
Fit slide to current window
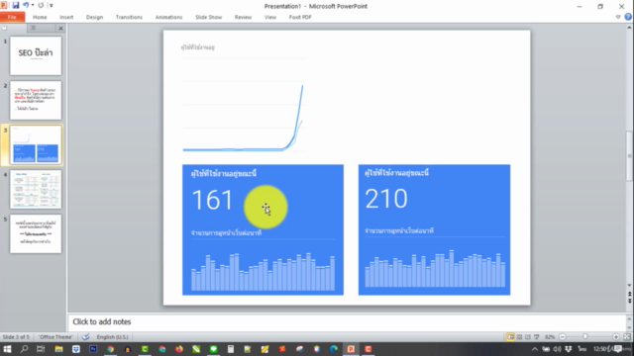coord(627,336)
